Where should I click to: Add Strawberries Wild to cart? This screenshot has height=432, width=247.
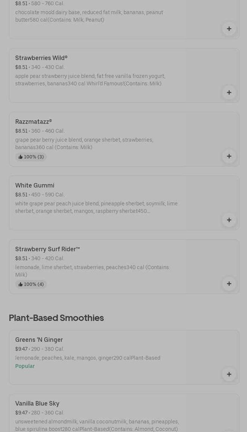point(229,92)
